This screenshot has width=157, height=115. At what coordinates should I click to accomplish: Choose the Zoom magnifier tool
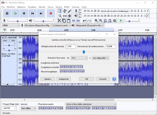pyautogui.click(x=60, y=16)
